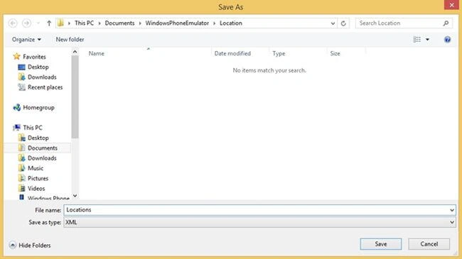Click the Save button

point(381,244)
